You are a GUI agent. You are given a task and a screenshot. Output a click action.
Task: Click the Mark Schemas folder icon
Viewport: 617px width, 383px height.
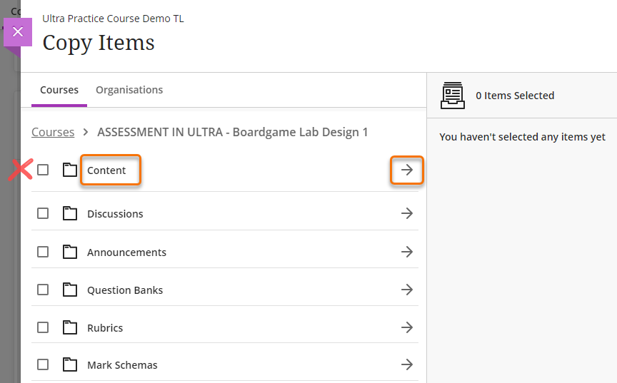click(x=69, y=364)
